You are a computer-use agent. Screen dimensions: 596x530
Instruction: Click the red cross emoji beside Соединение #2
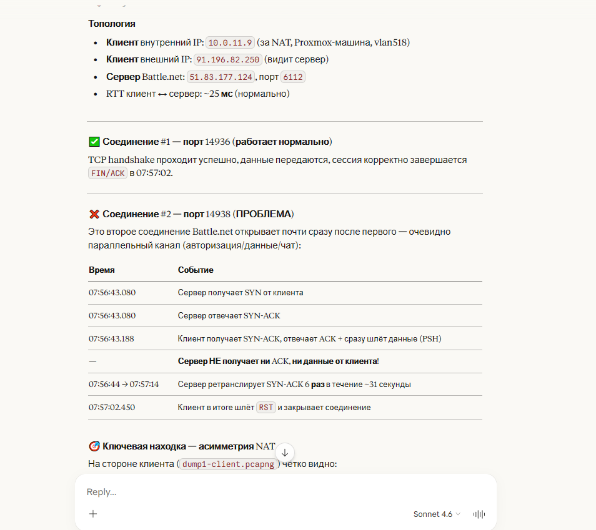(x=94, y=214)
